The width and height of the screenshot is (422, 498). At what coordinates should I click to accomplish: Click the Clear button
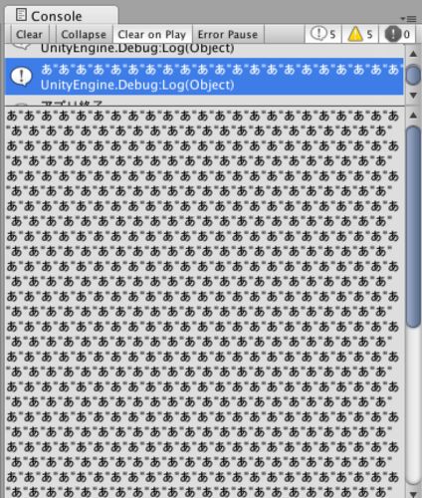[x=29, y=34]
